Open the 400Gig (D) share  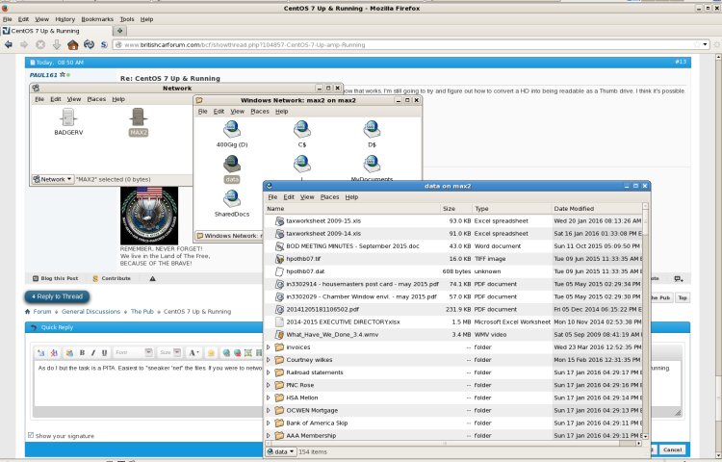pos(232,134)
